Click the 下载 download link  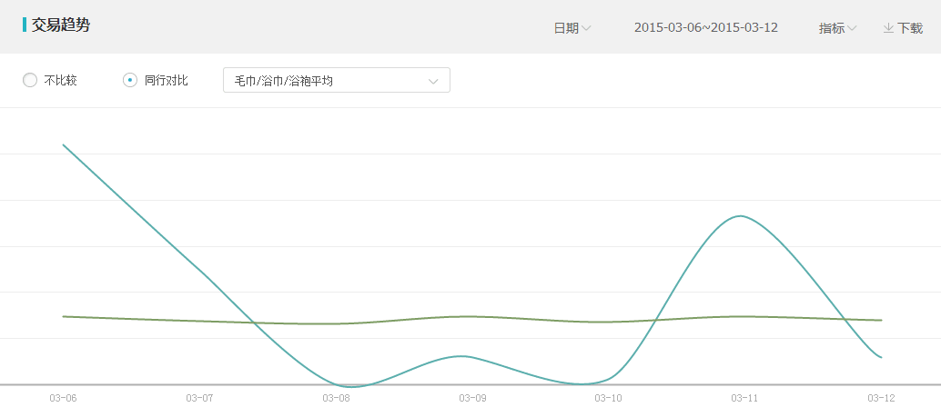(903, 28)
